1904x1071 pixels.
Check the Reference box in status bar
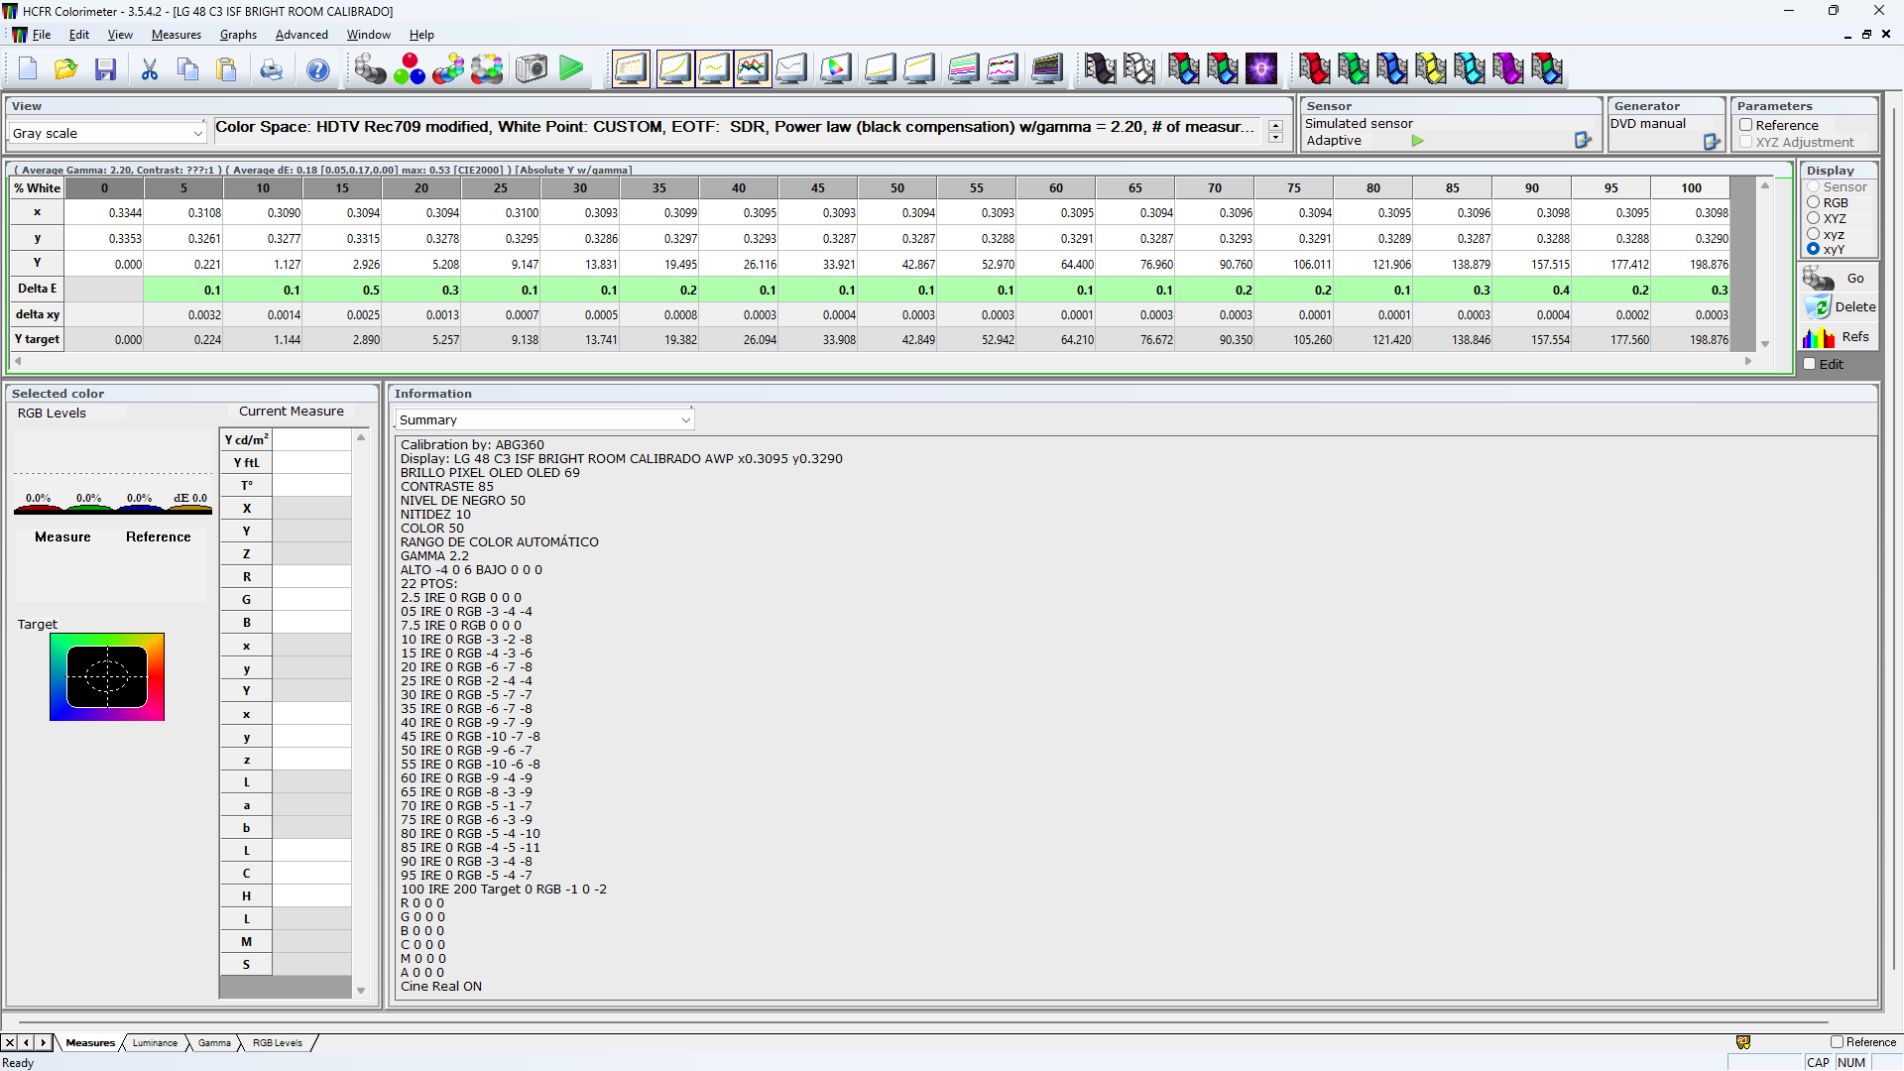(x=1837, y=1042)
